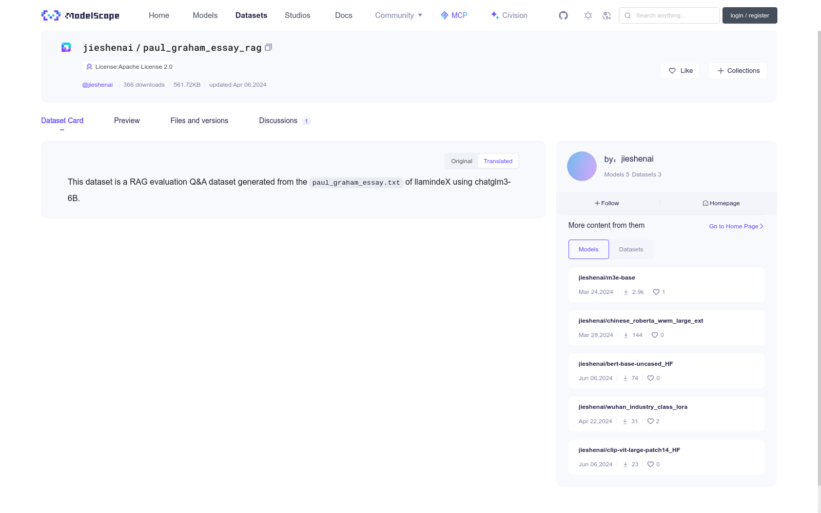Copy dataset name with copy icon
This screenshot has width=821, height=513.
point(268,47)
